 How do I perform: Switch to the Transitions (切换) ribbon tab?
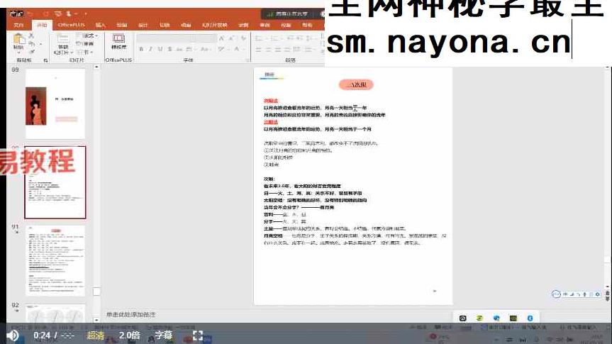coord(165,25)
